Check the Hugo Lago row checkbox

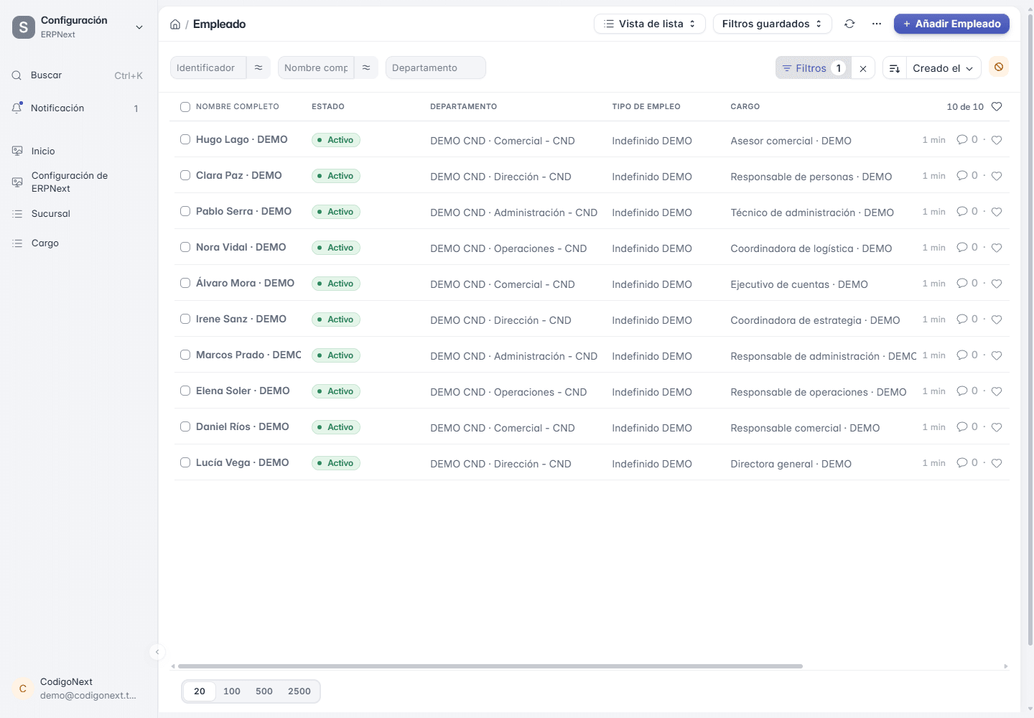pyautogui.click(x=185, y=139)
